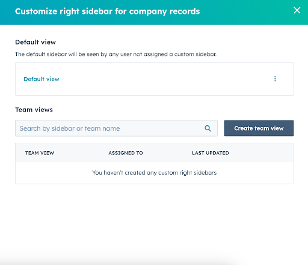308x265 pixels.
Task: Click the Create team view button
Action: coord(259,128)
